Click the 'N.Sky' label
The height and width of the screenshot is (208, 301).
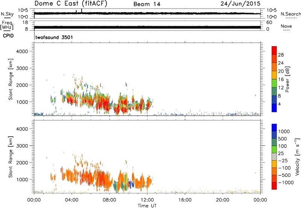click(7, 14)
